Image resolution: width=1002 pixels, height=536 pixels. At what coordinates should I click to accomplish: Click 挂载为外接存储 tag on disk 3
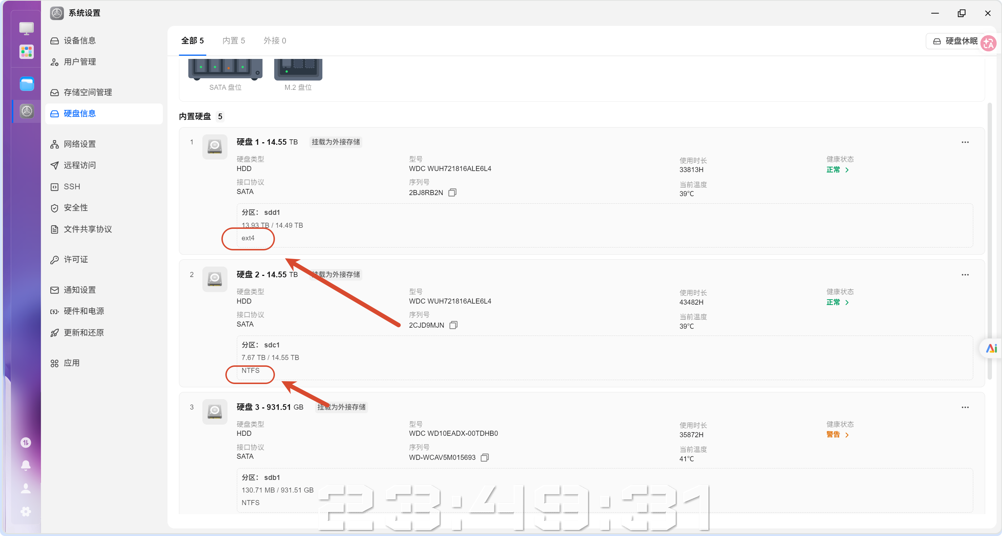pyautogui.click(x=341, y=407)
